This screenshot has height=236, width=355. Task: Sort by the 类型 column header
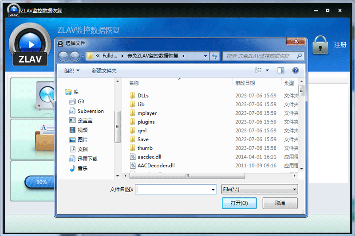pos(289,83)
